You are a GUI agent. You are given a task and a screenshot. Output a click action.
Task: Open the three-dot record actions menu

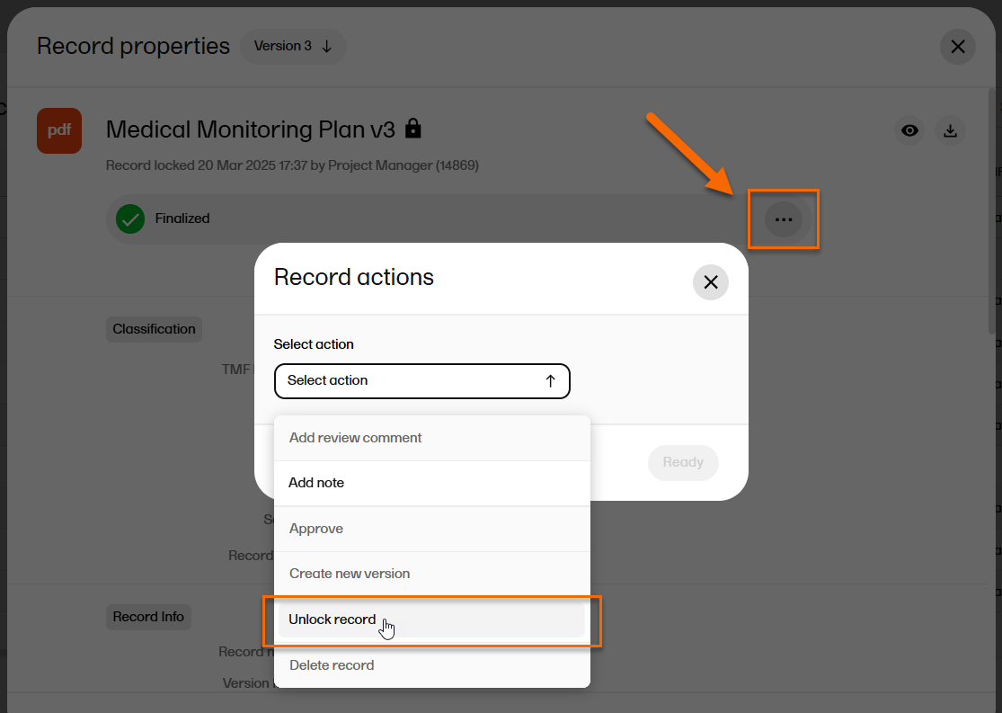tap(784, 219)
